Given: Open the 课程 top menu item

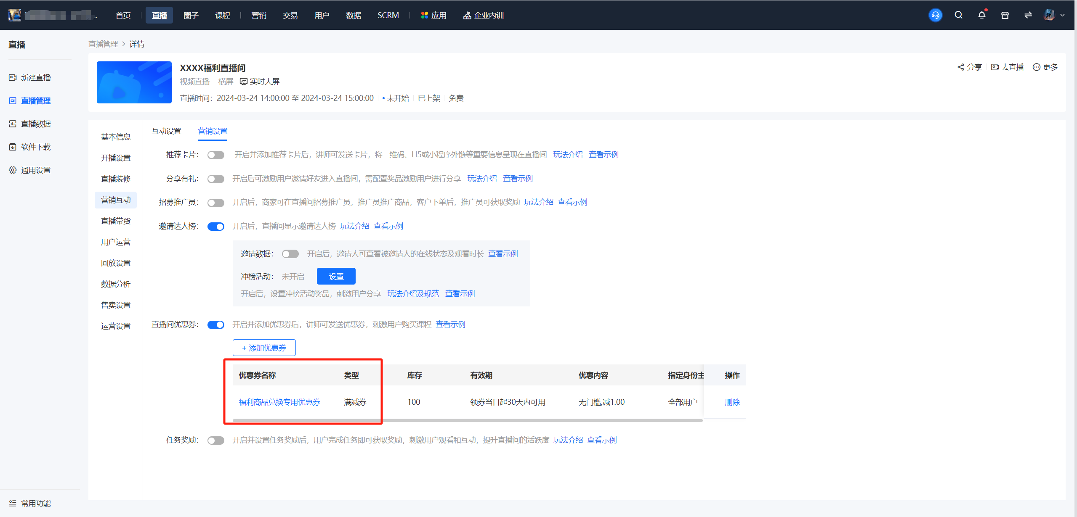Looking at the screenshot, I should [x=222, y=15].
